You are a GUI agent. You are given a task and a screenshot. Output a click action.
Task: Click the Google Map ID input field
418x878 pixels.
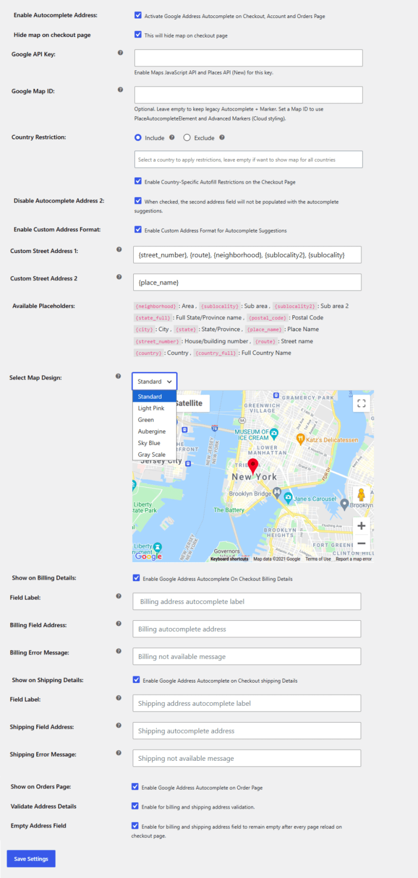click(x=248, y=95)
